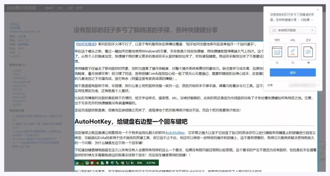Open the MVC(2) category

pos(17,89)
